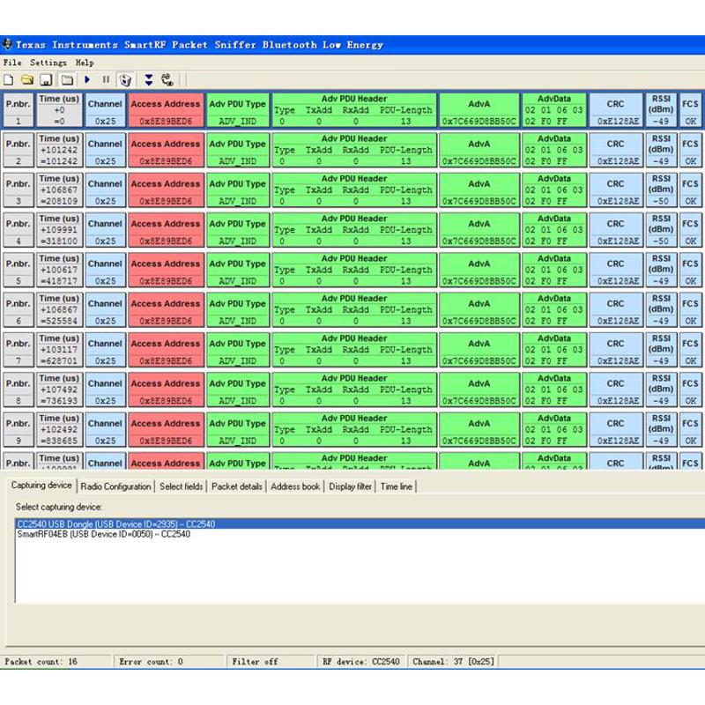Click FCS OK cell in packet 1
Screen dimensions: 705x705
pyautogui.click(x=690, y=110)
